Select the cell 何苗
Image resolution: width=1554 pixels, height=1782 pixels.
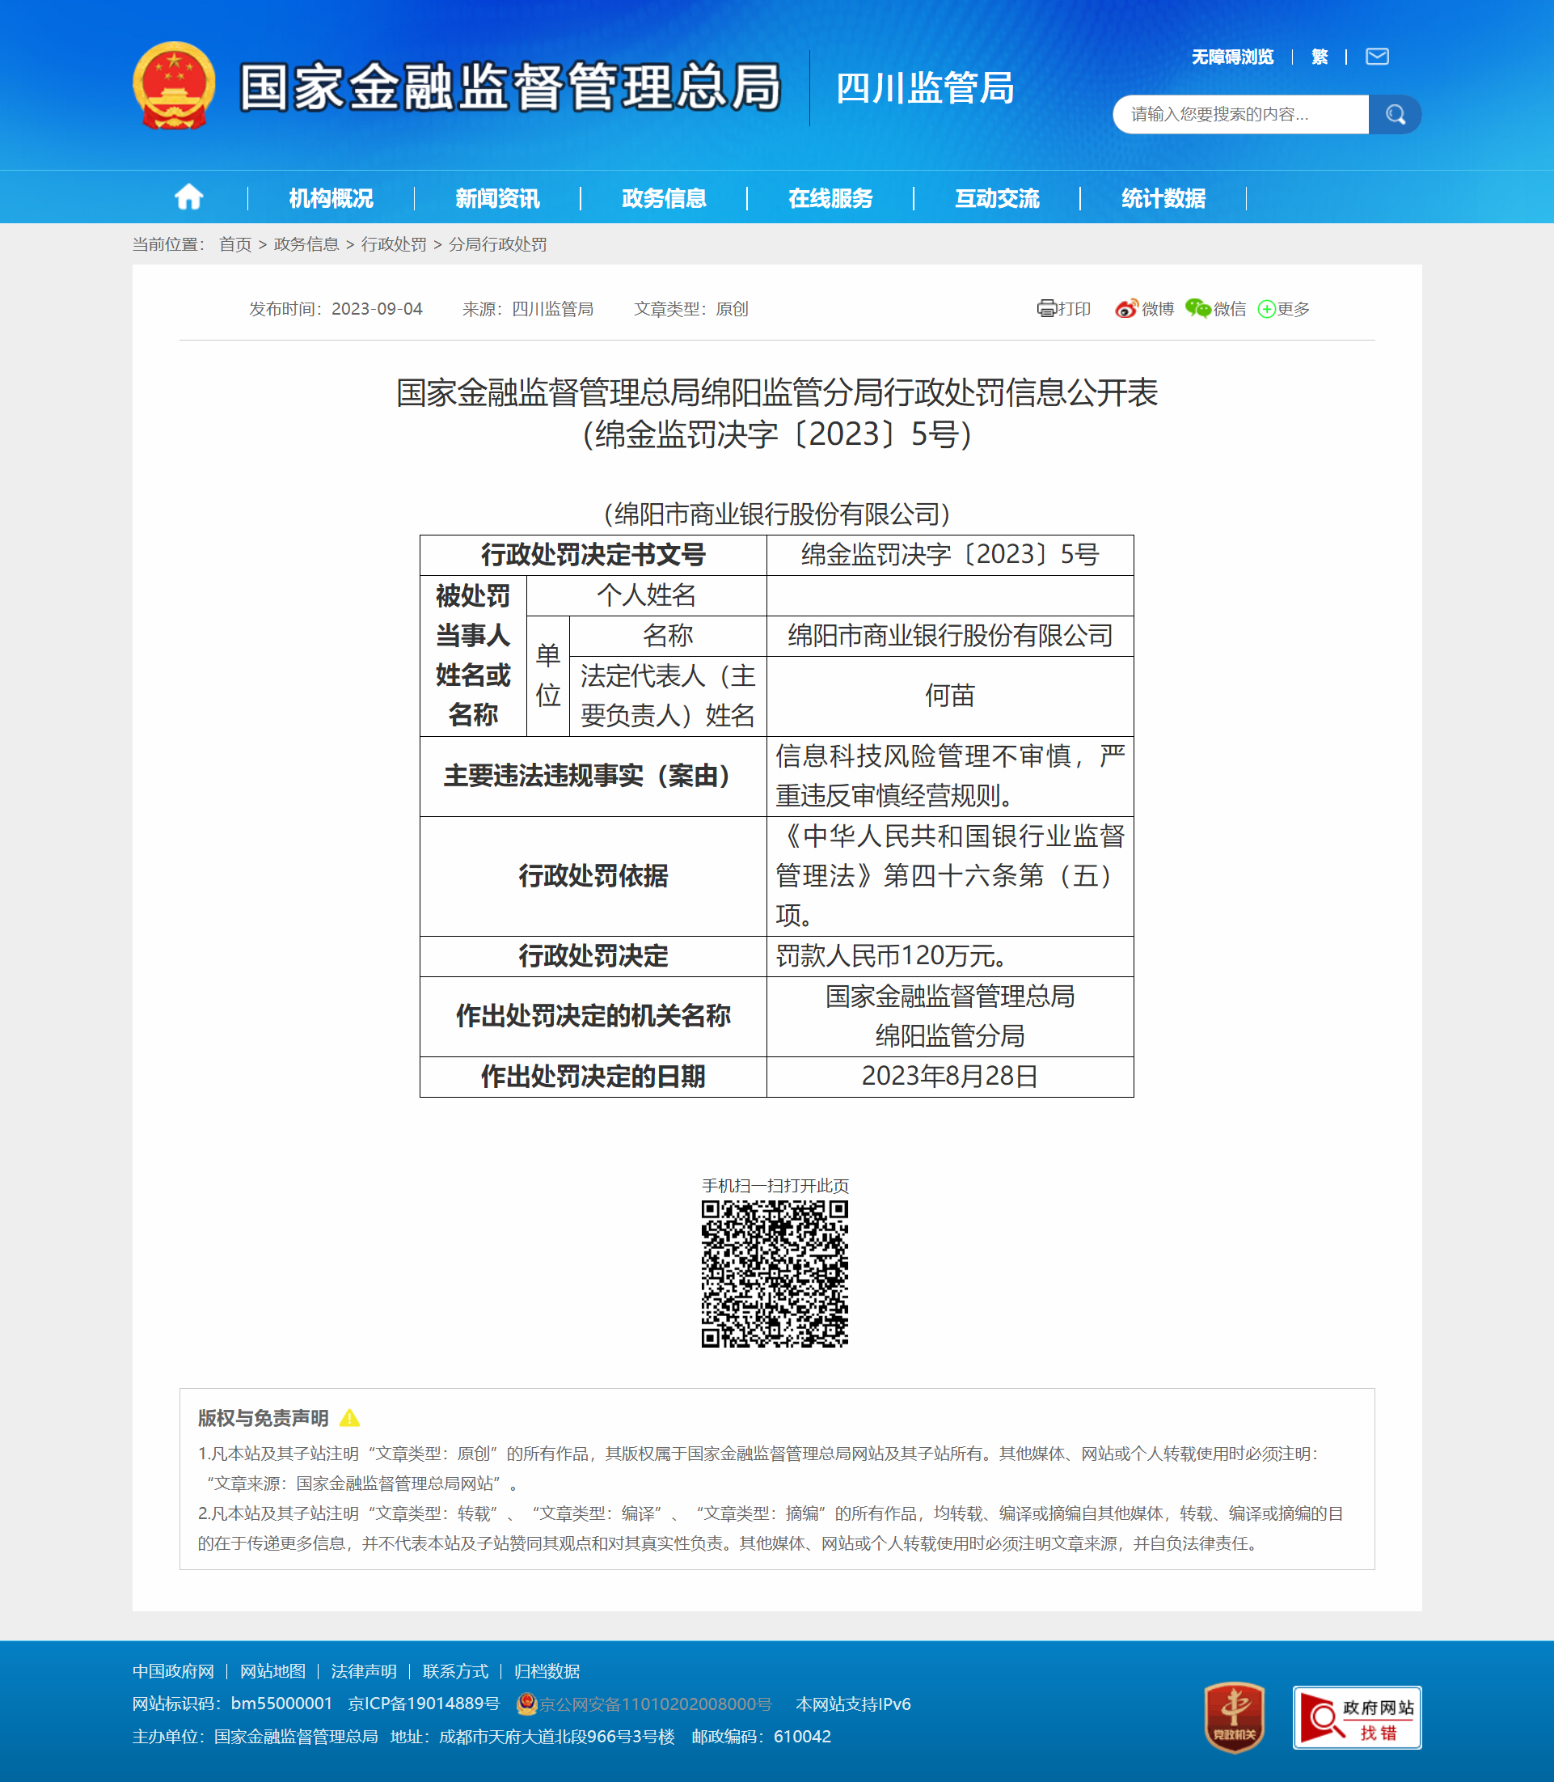[x=951, y=696]
